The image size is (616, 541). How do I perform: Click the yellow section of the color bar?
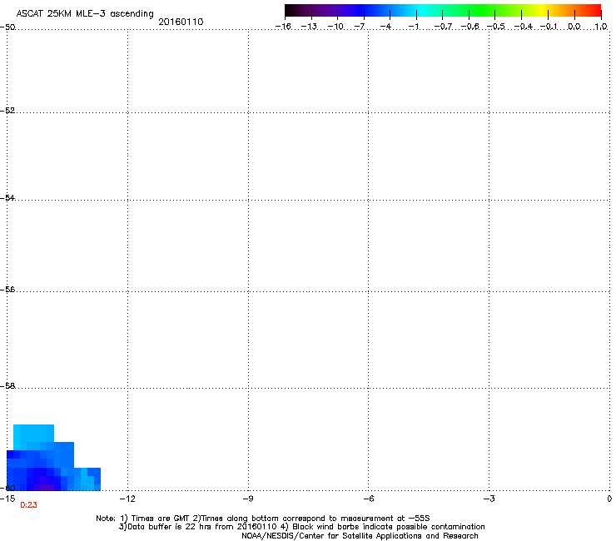coord(542,10)
